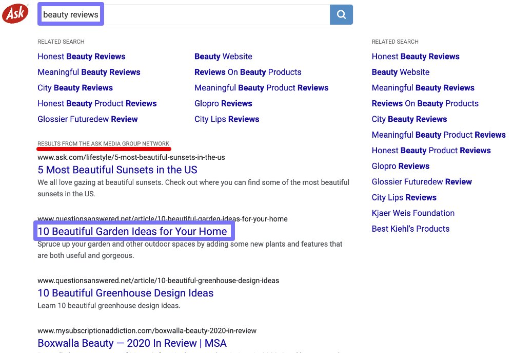The image size is (513, 353).
Task: Open City Beauty Reviews in right sidebar
Action: 409,119
